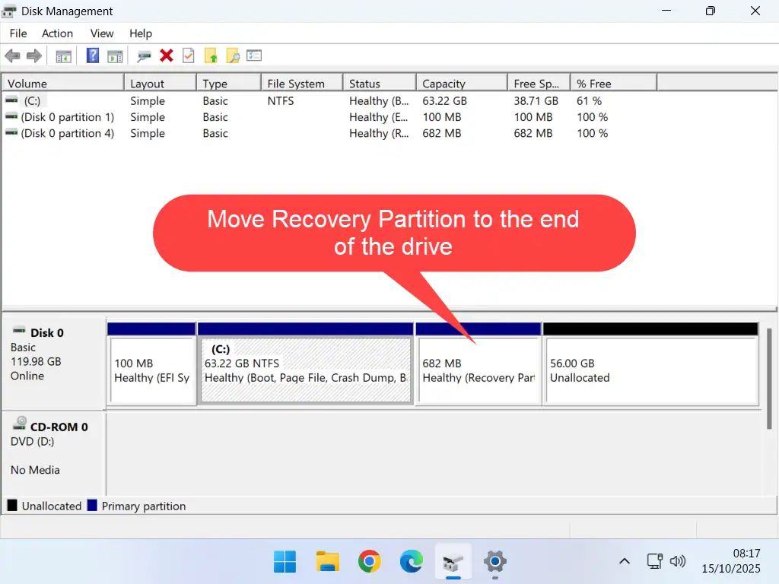Screen dimensions: 779x584
Task: Click the black Unallocated legend swatch
Action: tap(12, 506)
